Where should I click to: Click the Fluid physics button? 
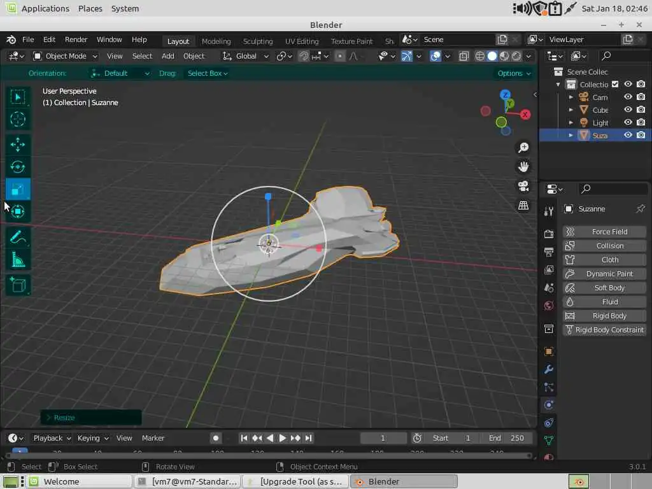point(604,301)
